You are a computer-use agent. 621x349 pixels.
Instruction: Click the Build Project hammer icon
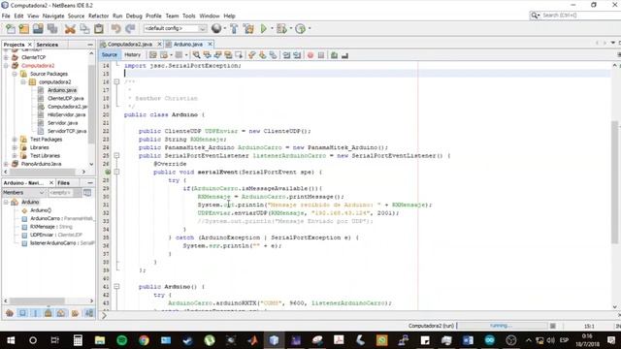pyautogui.click(x=234, y=28)
